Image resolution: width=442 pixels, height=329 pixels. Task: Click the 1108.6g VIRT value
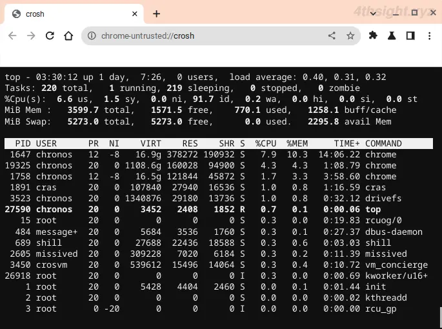tap(143, 166)
